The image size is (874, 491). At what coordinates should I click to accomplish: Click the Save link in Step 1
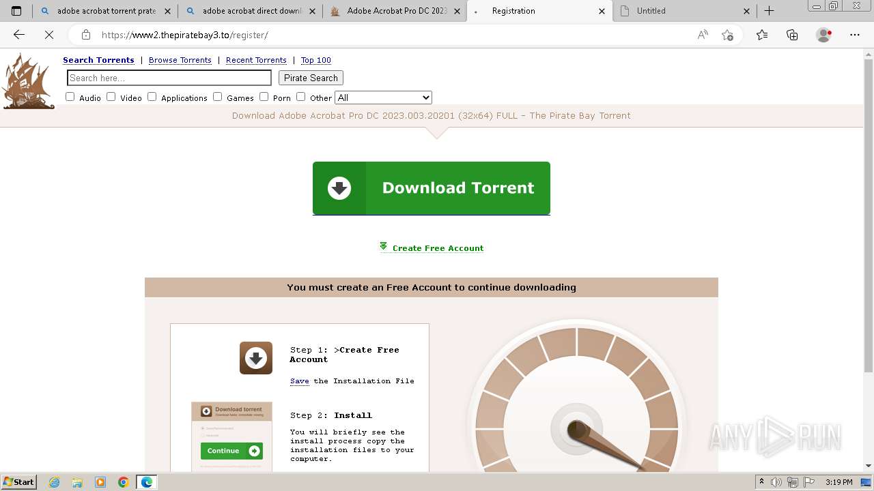[x=299, y=381]
